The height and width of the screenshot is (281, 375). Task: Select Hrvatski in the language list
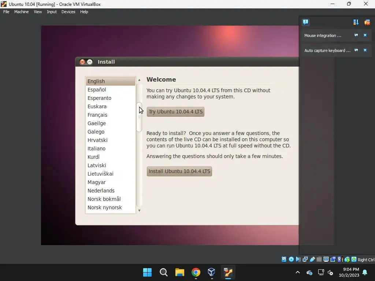[111, 140]
